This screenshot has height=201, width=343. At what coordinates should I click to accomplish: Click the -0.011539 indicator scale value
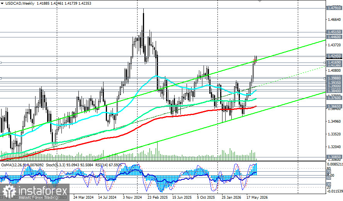335,191
